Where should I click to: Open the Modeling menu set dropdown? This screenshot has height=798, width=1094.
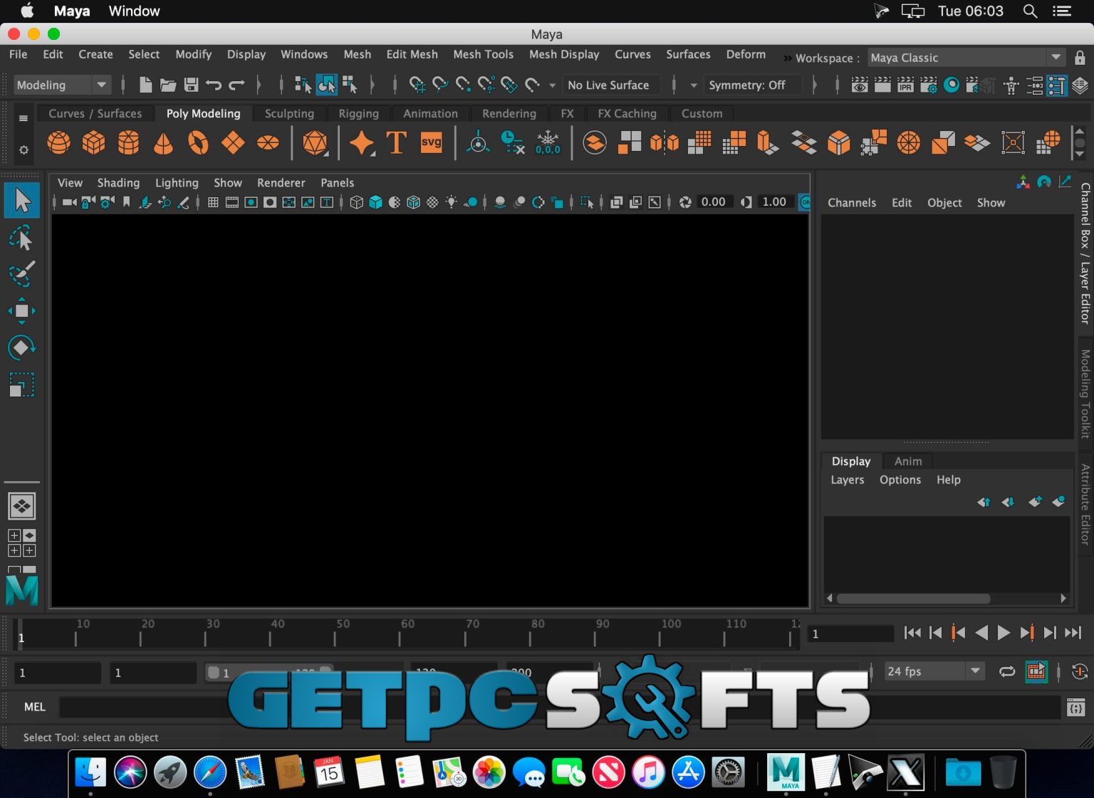click(x=63, y=85)
